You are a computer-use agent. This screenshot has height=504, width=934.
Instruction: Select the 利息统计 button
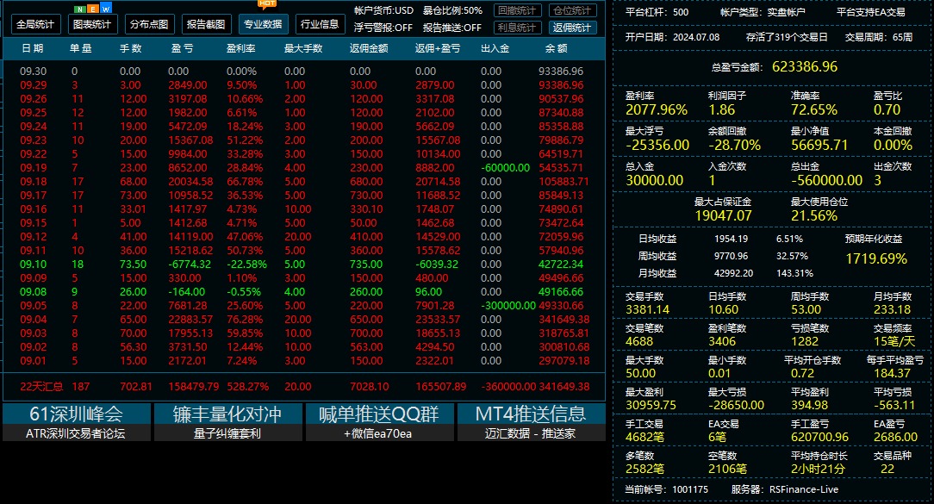[x=517, y=28]
